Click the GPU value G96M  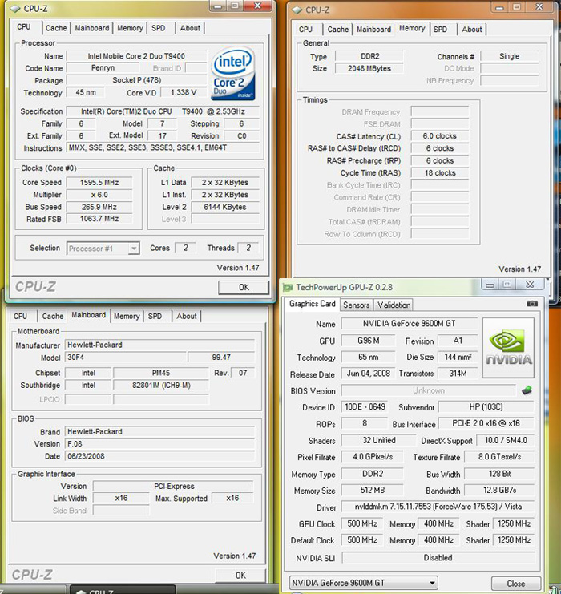click(368, 341)
